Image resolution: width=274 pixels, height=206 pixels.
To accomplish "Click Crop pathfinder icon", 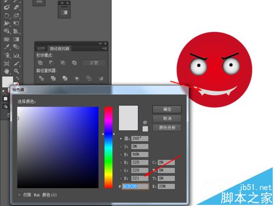I will tap(77, 78).
